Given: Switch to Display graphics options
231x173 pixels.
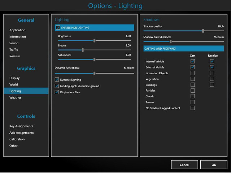Looking at the screenshot, I should pyautogui.click(x=14, y=78).
